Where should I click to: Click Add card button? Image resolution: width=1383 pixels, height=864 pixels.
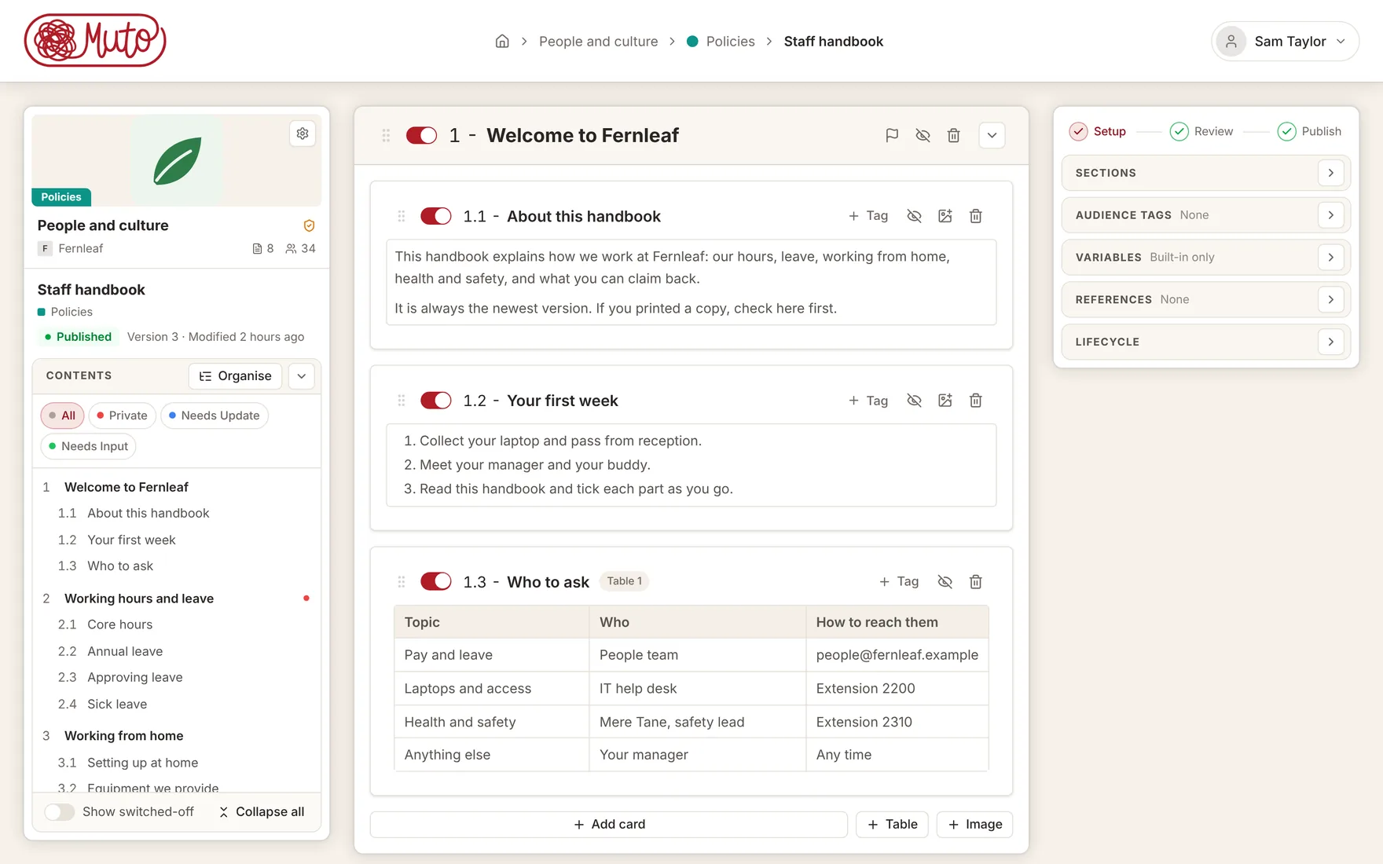click(609, 824)
